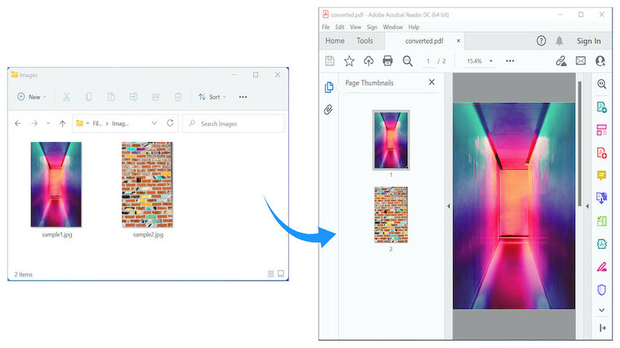Open the Protect shield tool
The image size is (620, 348).
pos(601,289)
